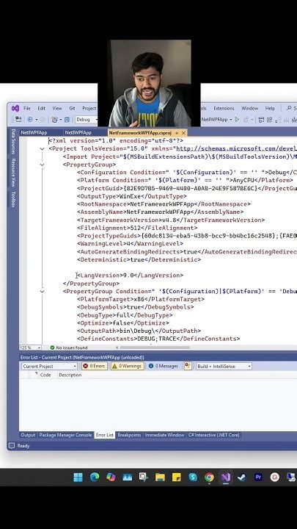Open the Help menu
The width and height of the screenshot is (297, 529).
(270, 108)
